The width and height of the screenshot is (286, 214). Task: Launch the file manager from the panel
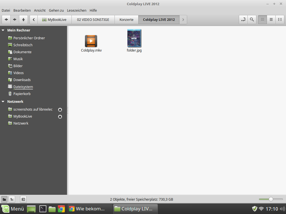click(x=52, y=209)
